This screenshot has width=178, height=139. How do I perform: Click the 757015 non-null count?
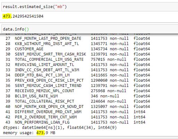[x=108, y=59]
